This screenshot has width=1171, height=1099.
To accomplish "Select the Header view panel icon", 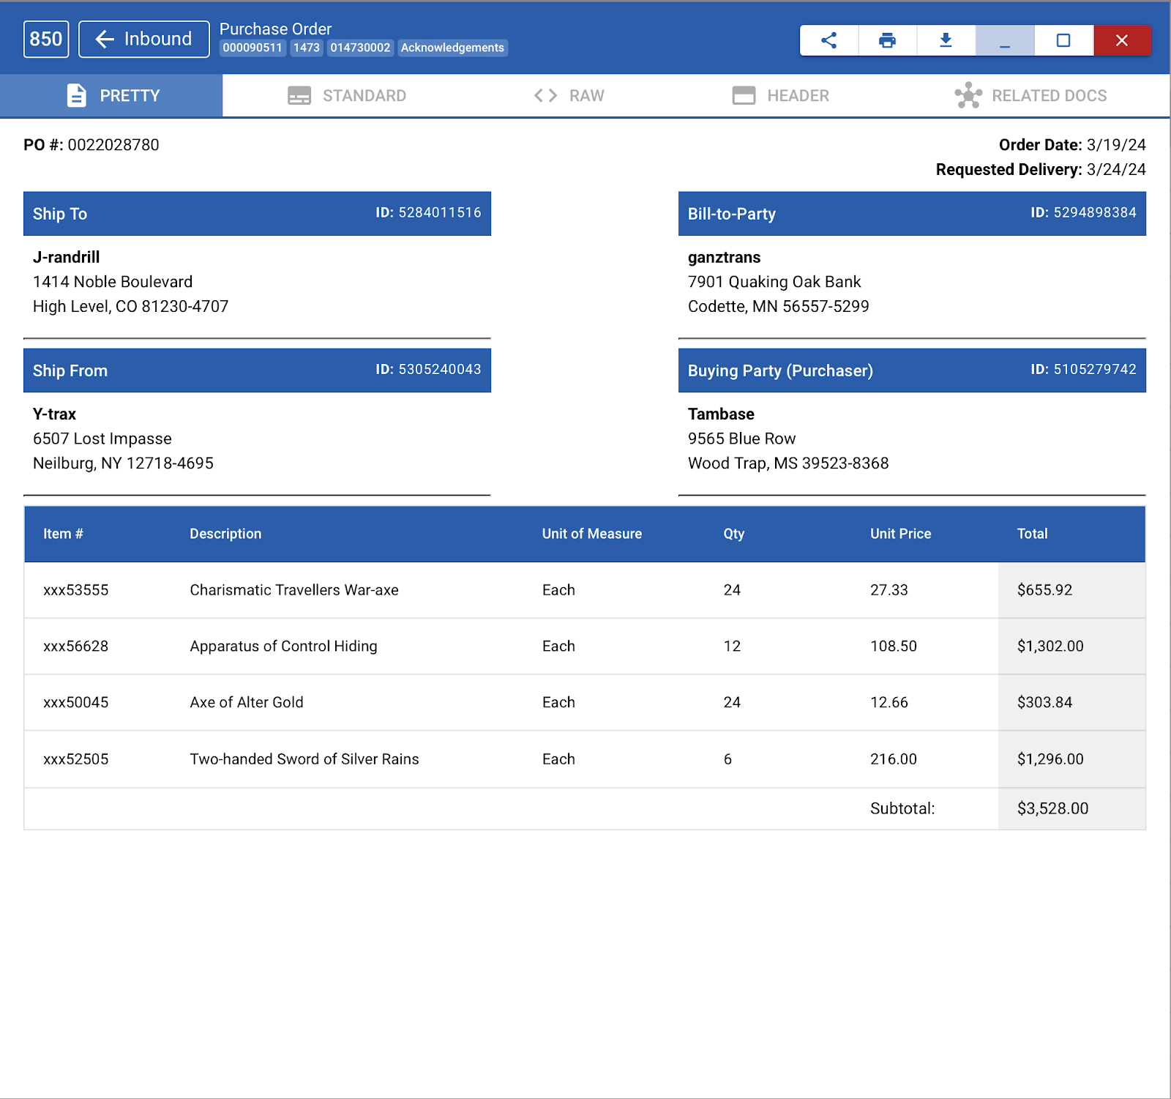I will click(743, 95).
